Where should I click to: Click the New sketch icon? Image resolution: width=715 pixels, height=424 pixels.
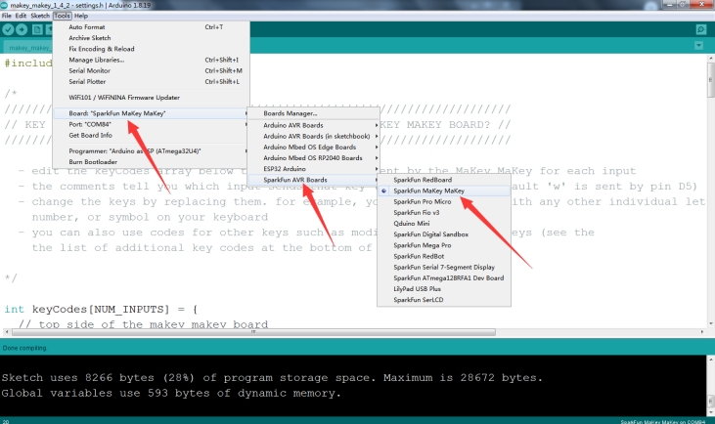pos(37,29)
